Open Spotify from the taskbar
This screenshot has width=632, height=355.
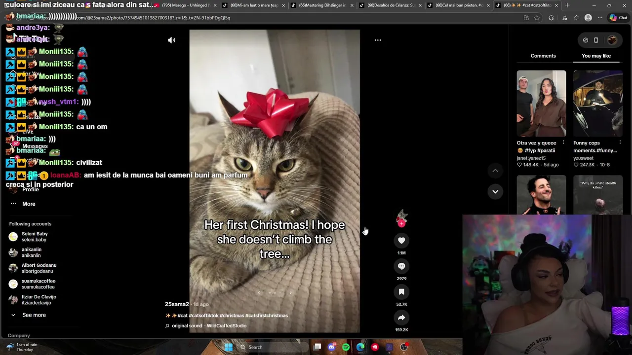(346, 347)
